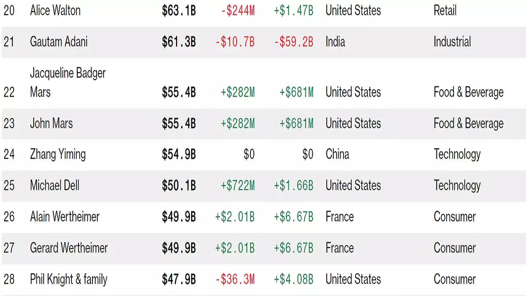Open Alain Wertheimer's profile

coord(65,217)
